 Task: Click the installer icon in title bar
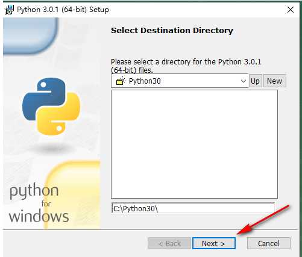point(10,10)
